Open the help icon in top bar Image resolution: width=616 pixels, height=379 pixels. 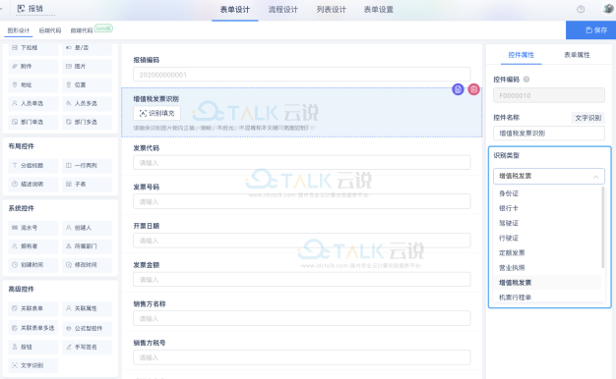581,10
